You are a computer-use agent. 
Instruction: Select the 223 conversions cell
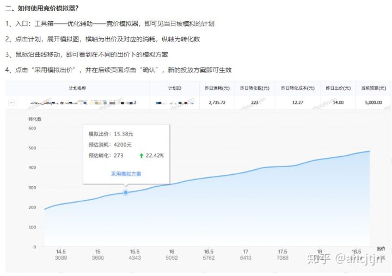click(254, 102)
